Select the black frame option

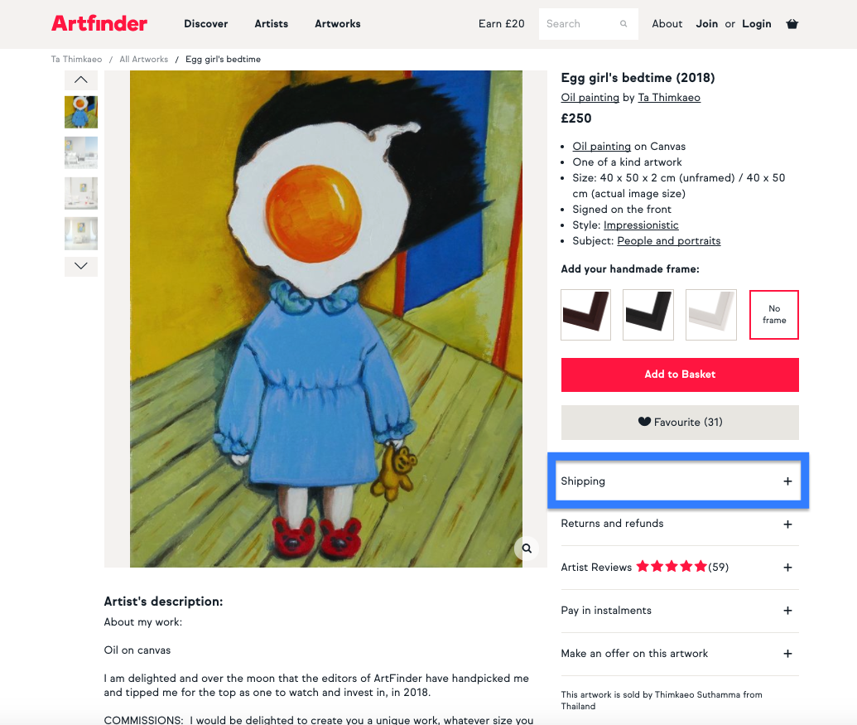pos(648,314)
